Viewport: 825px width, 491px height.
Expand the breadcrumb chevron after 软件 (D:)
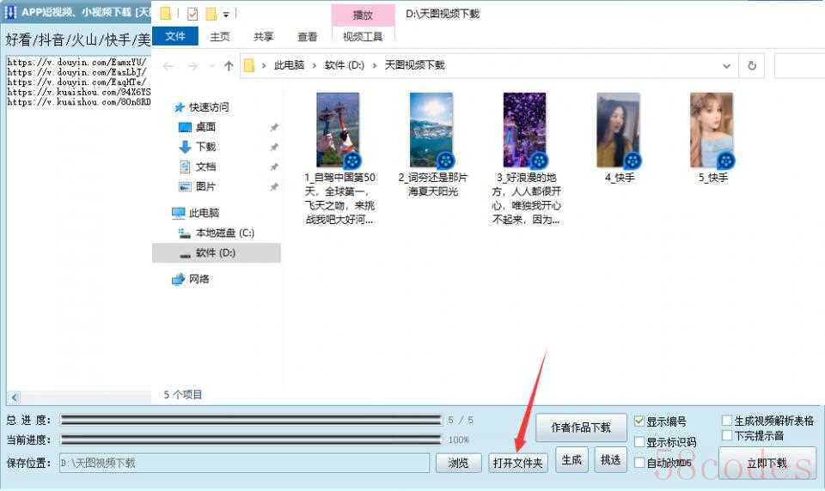(375, 66)
